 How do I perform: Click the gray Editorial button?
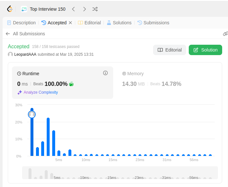pos(170,50)
